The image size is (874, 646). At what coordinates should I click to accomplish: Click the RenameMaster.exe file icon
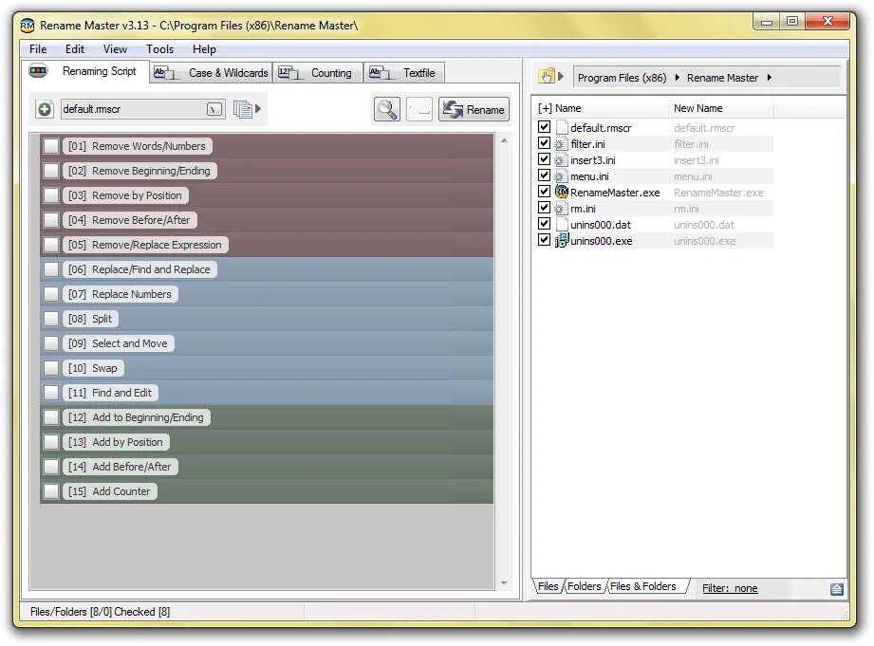561,193
